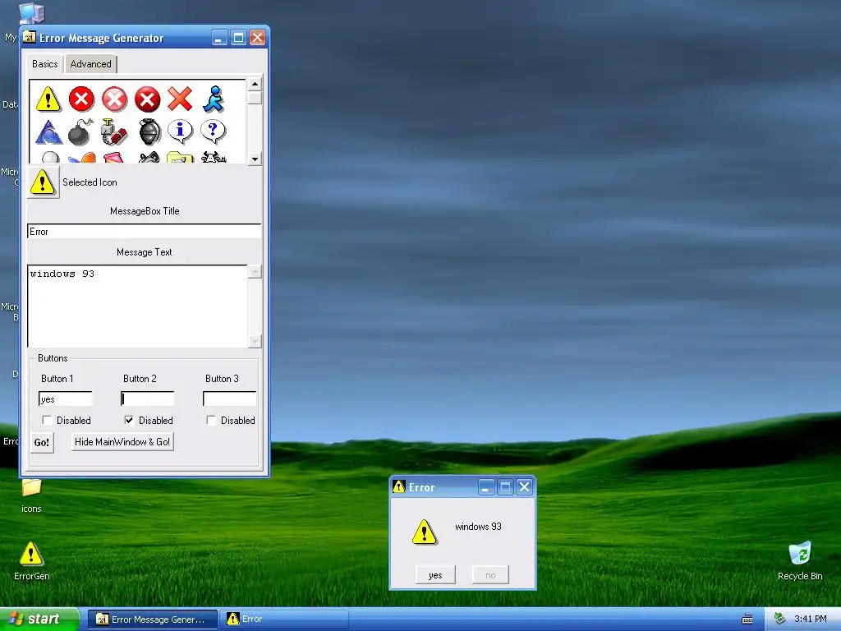Focus the MessageBox Title input field
This screenshot has height=631, width=841.
145,231
